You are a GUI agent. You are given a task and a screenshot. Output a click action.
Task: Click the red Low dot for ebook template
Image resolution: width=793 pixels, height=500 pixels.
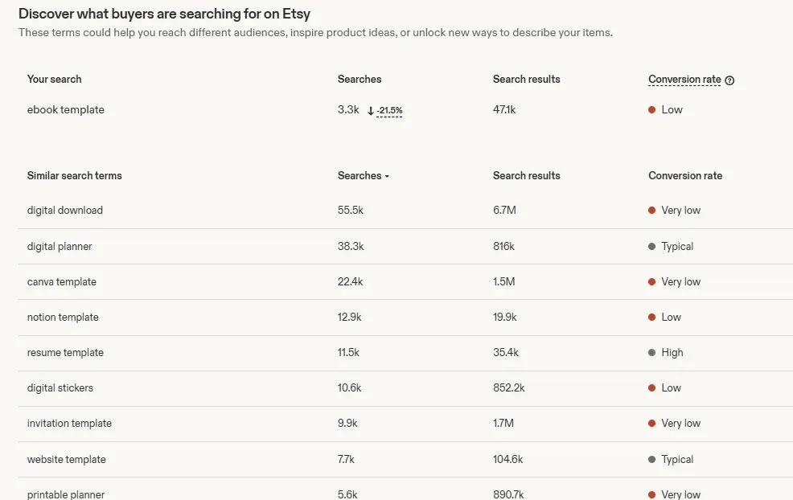pos(652,109)
